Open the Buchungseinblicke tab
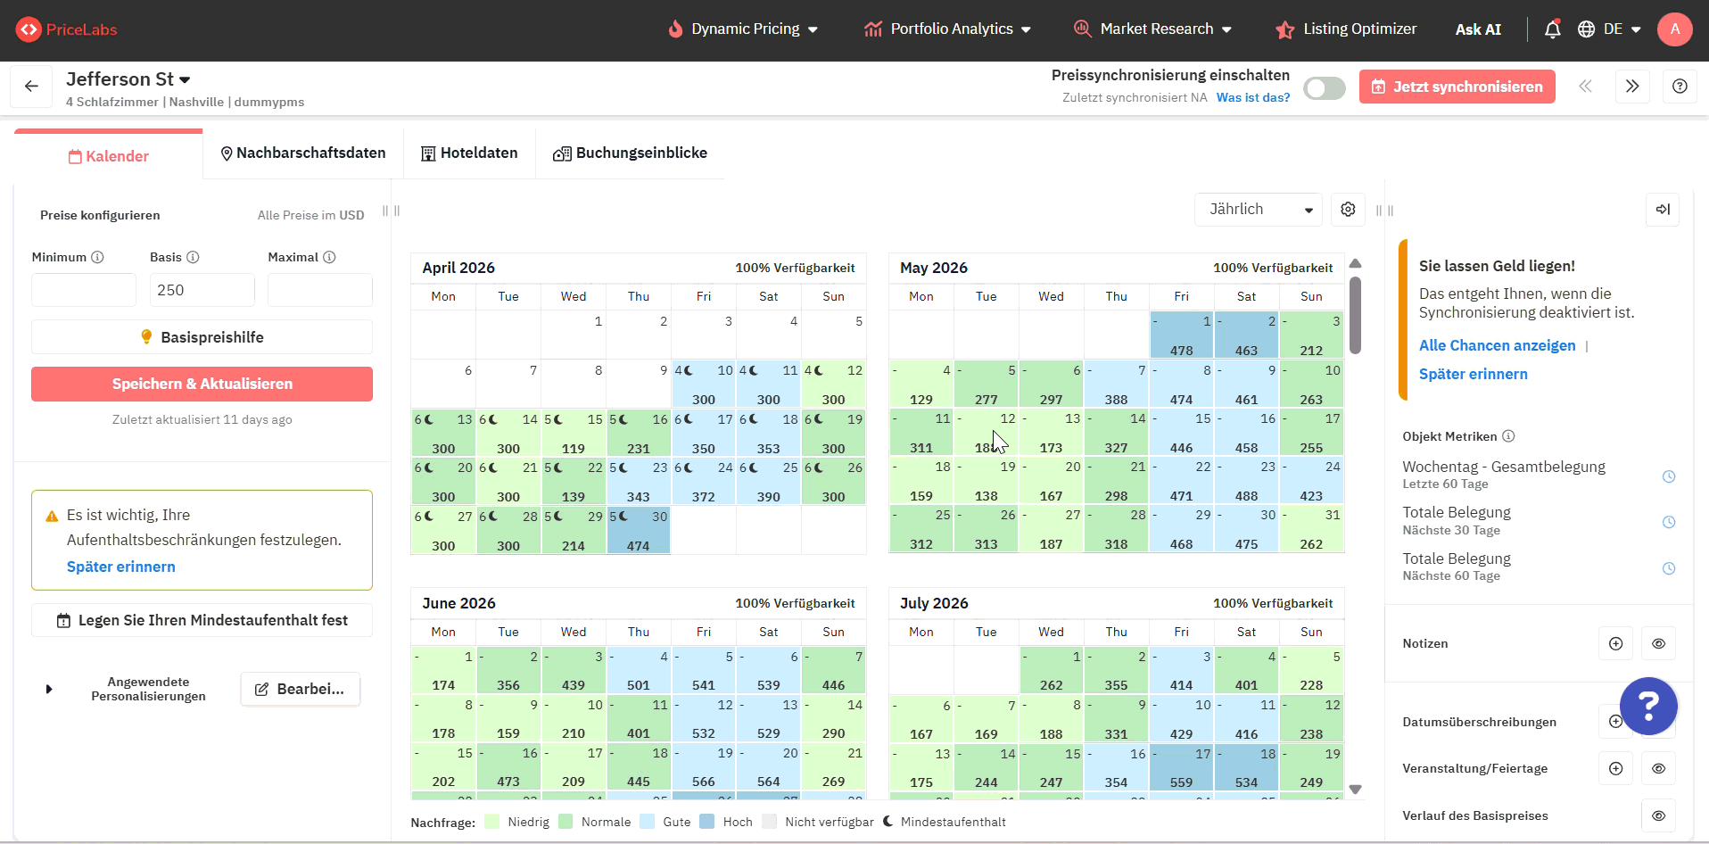Image resolution: width=1709 pixels, height=844 pixels. tap(630, 153)
